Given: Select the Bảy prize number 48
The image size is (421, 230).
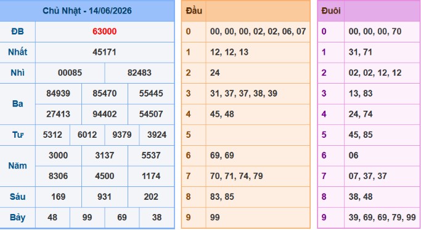Looking at the screenshot, I should (x=52, y=218).
